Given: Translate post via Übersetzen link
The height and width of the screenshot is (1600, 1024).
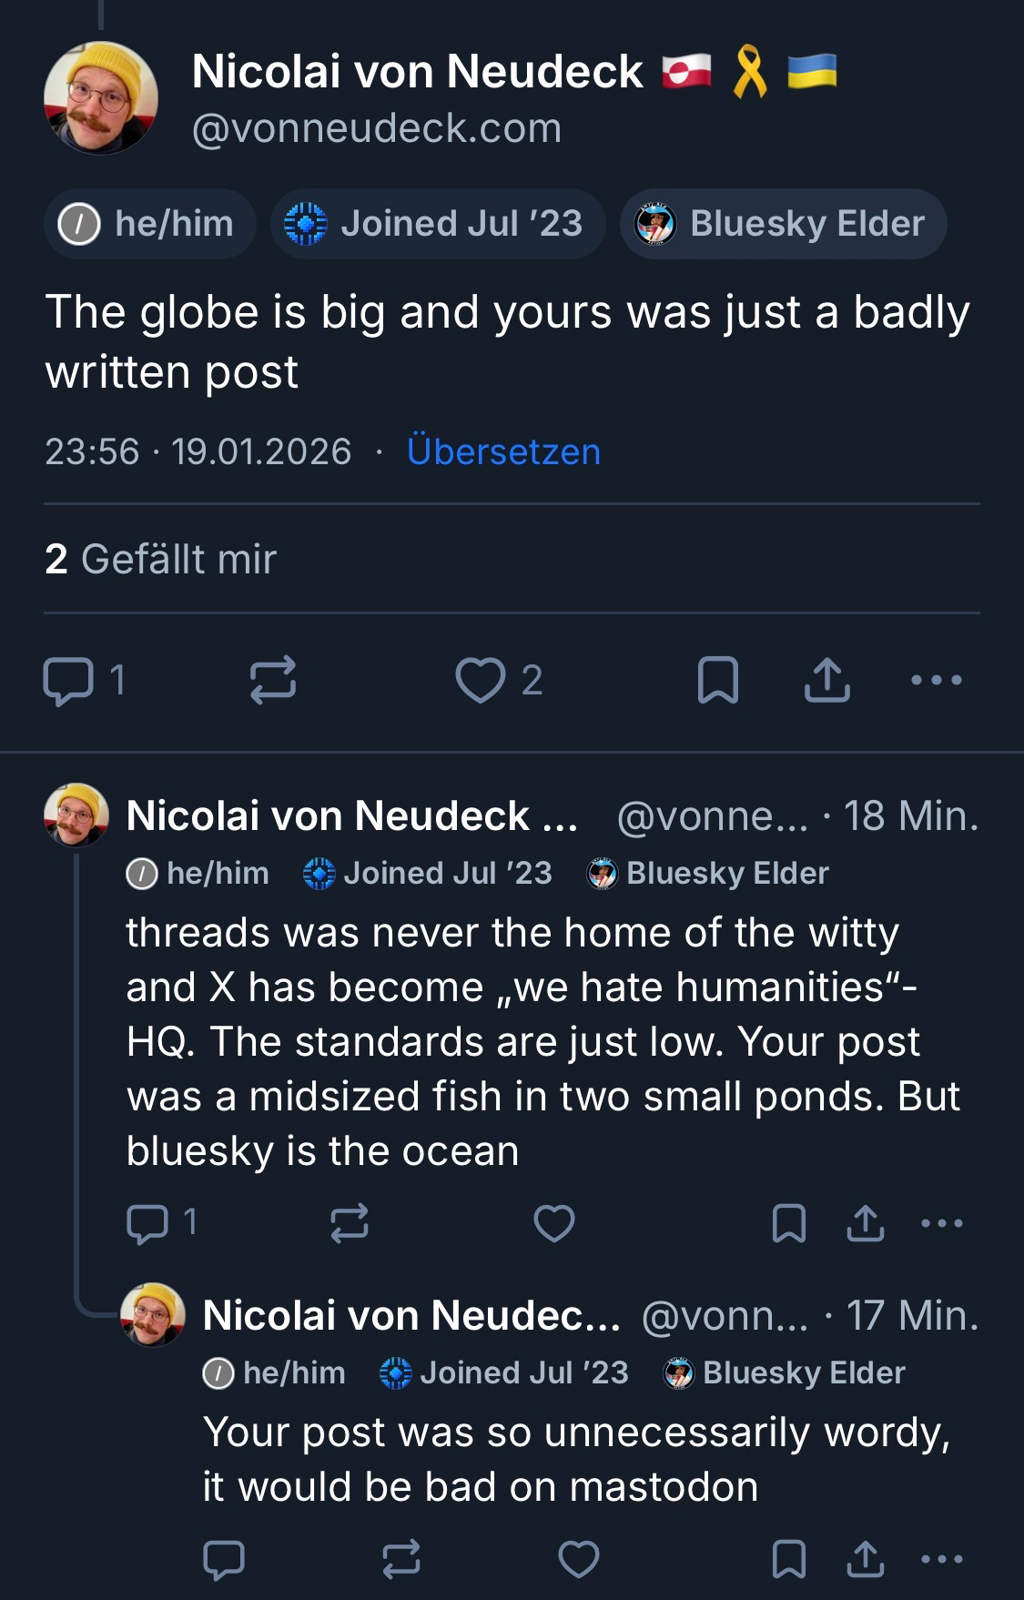Looking at the screenshot, I should point(503,451).
